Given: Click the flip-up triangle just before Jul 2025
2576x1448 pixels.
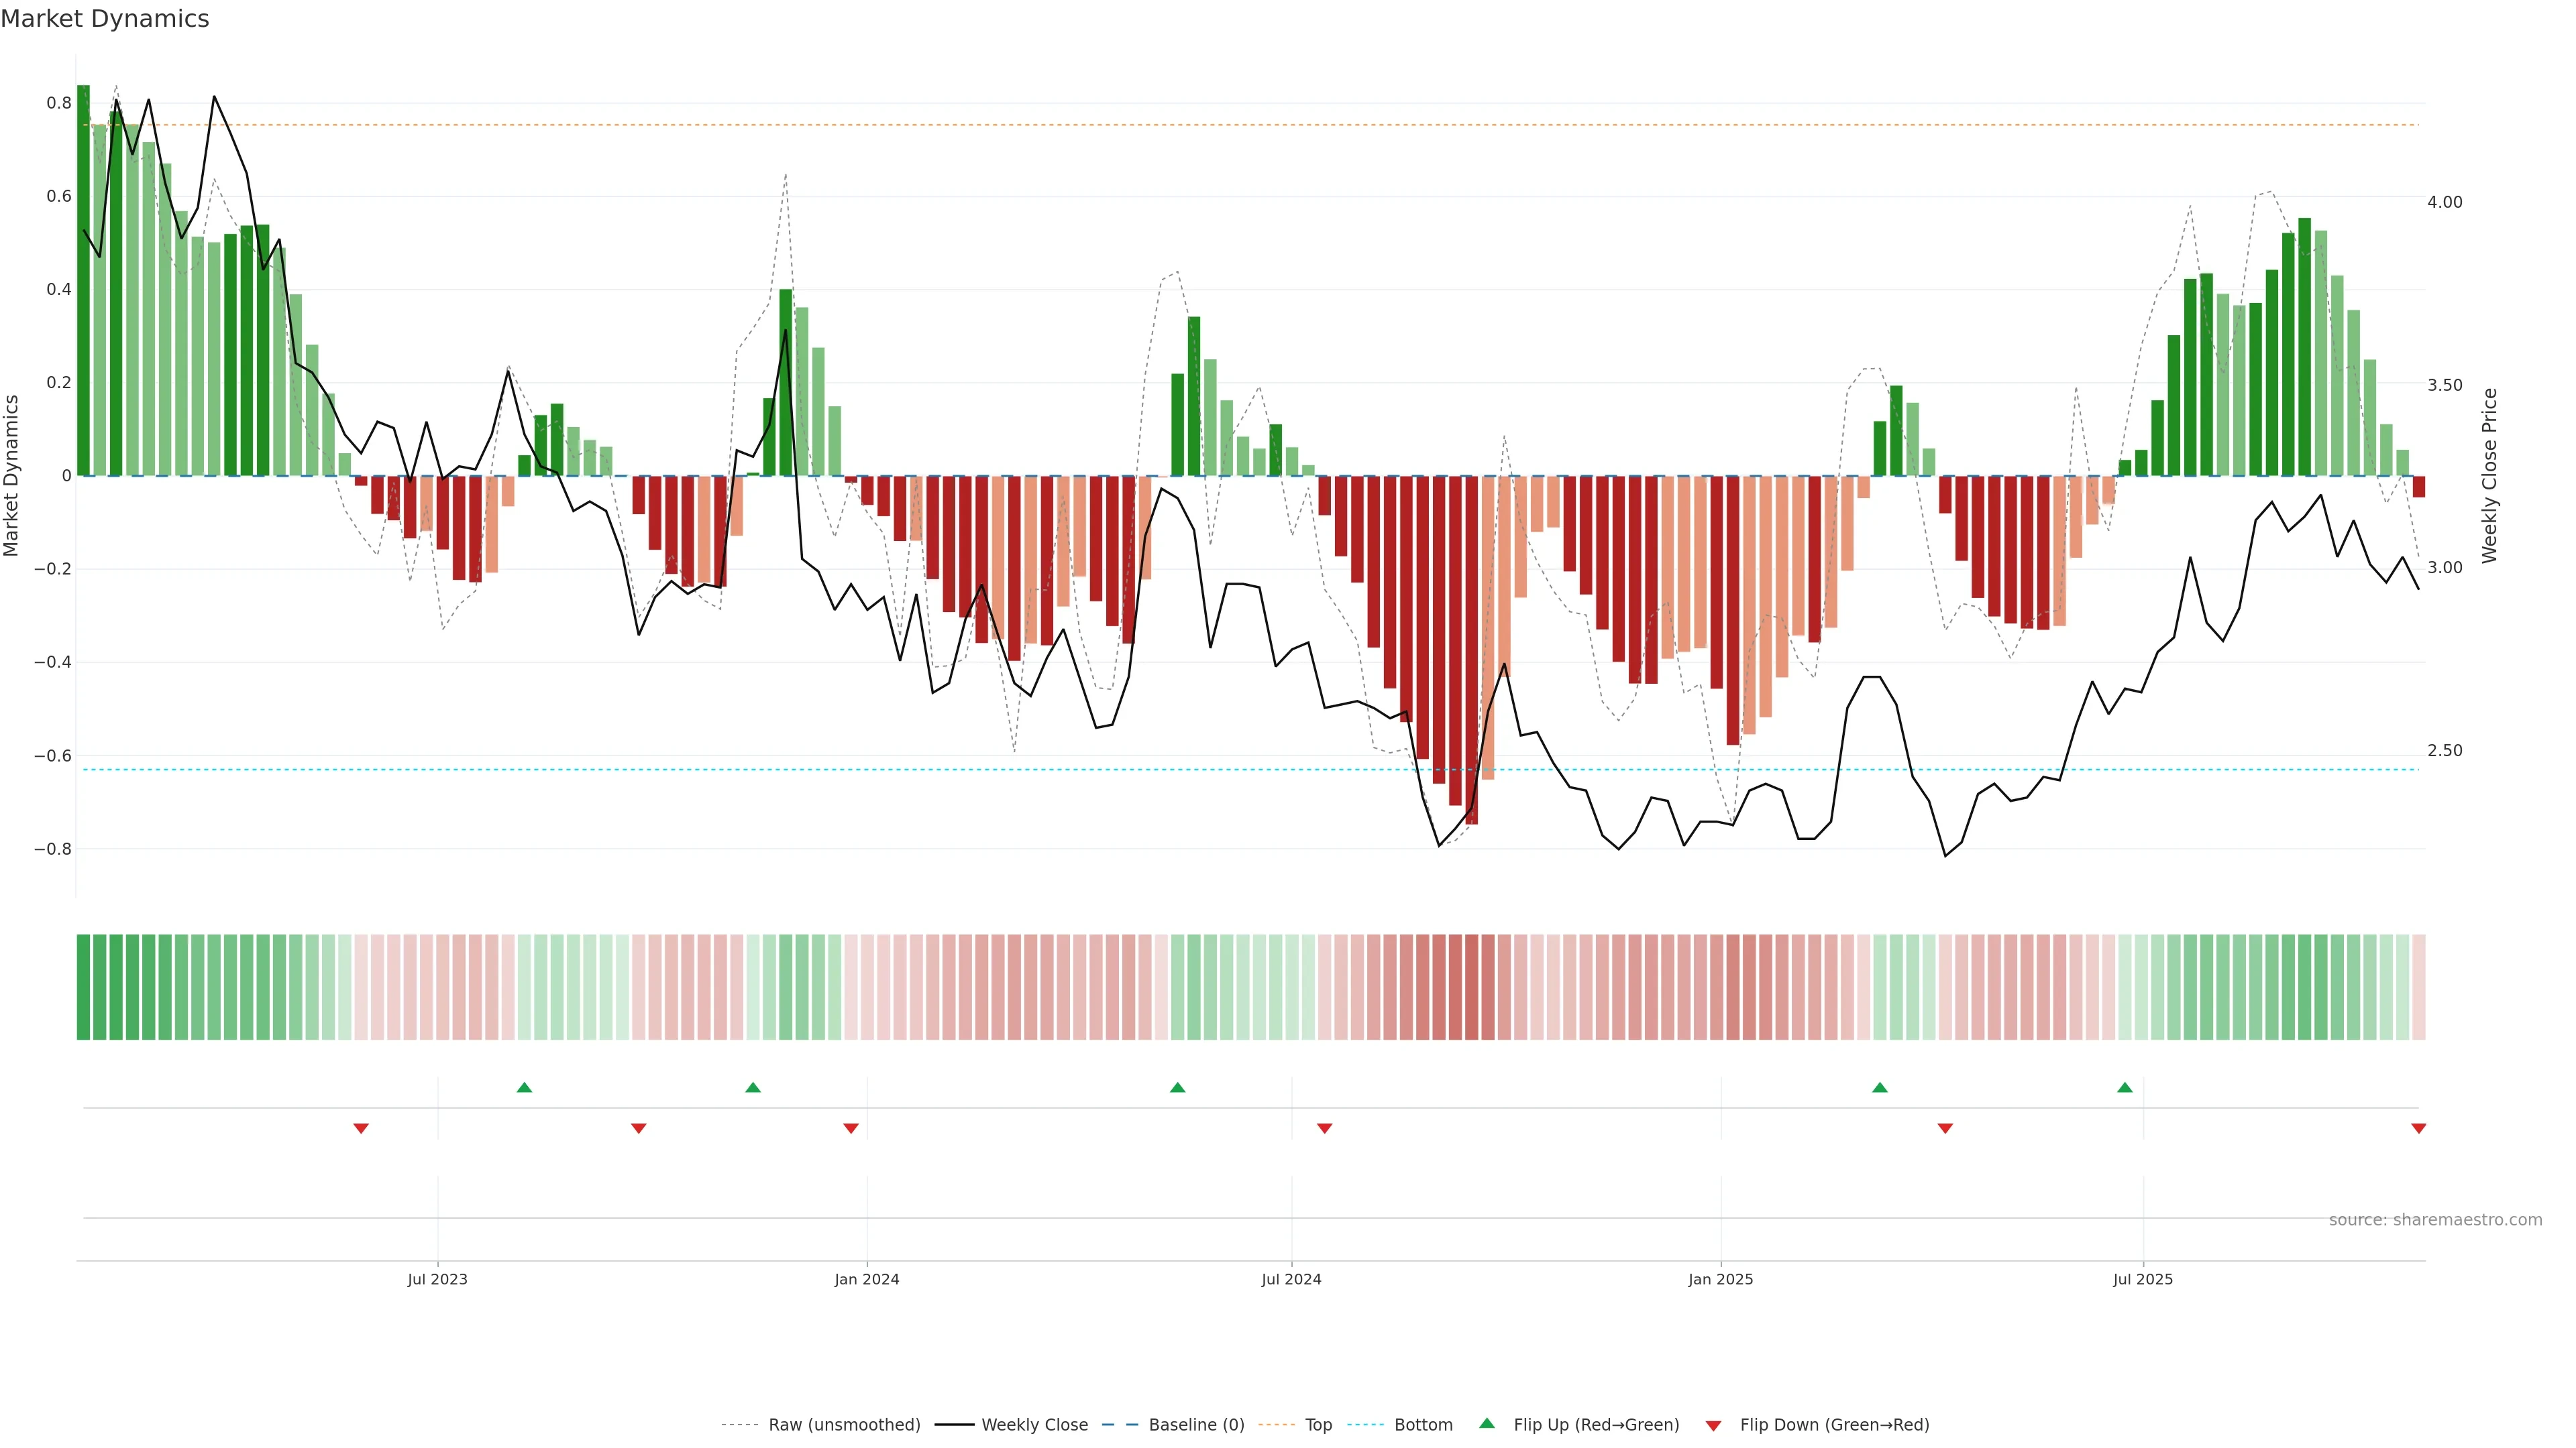Looking at the screenshot, I should coord(2125,1087).
